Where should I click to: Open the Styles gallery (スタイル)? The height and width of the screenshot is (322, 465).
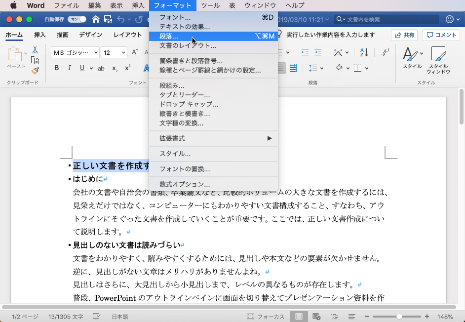[412, 58]
